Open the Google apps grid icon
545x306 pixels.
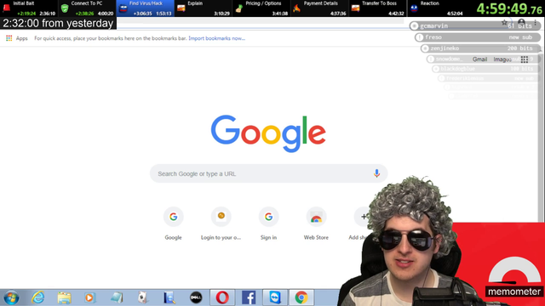coord(525,59)
